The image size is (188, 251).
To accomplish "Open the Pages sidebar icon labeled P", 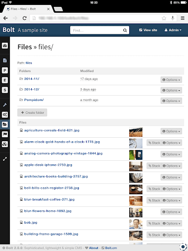I will pyautogui.click(x=5, y=71).
